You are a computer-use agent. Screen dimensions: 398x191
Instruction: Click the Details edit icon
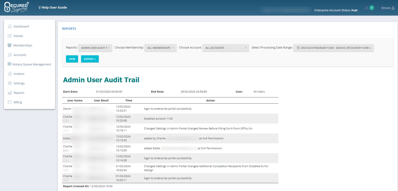tap(10, 36)
